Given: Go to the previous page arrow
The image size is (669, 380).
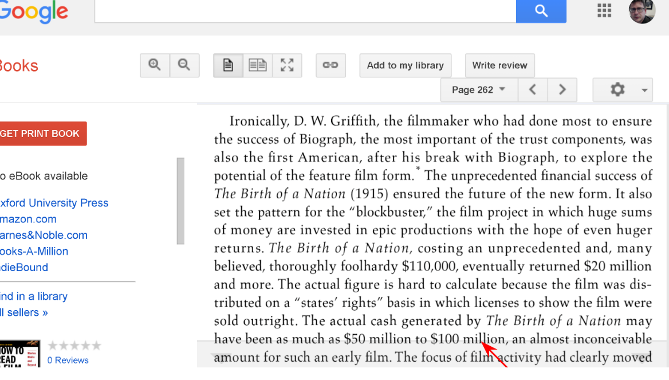Looking at the screenshot, I should [x=533, y=89].
